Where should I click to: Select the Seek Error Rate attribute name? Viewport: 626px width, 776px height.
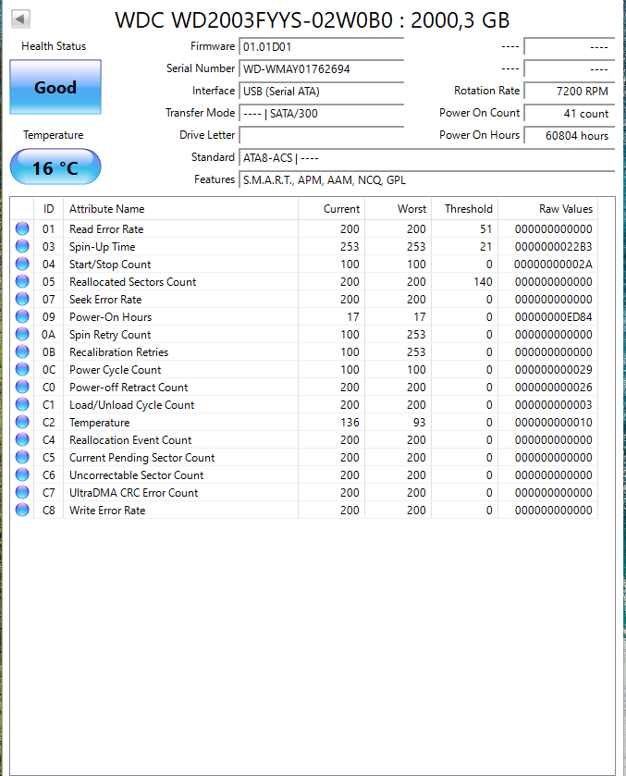(x=105, y=300)
